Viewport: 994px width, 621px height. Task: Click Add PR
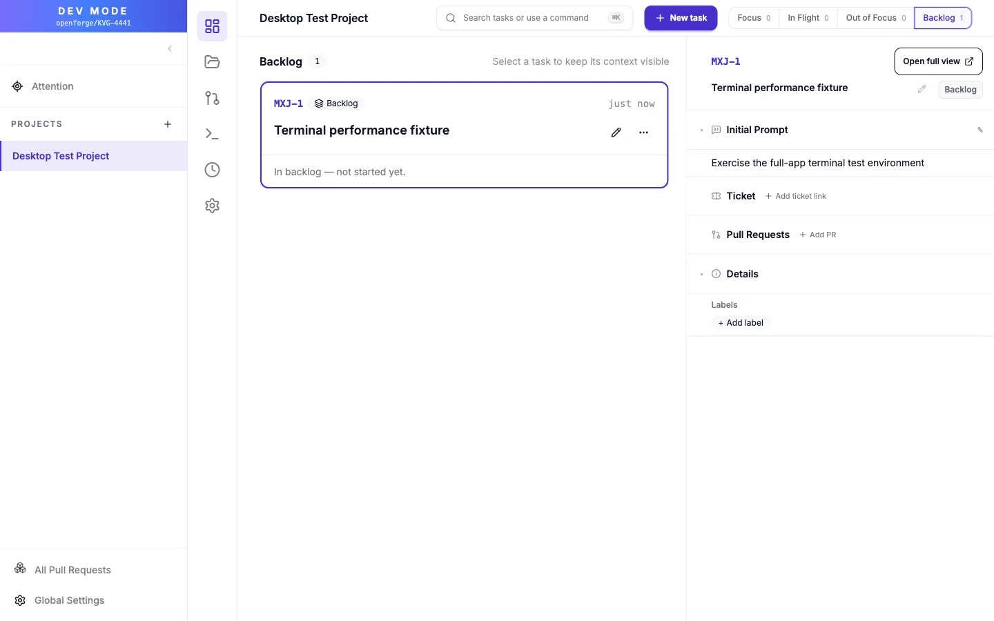click(x=818, y=235)
